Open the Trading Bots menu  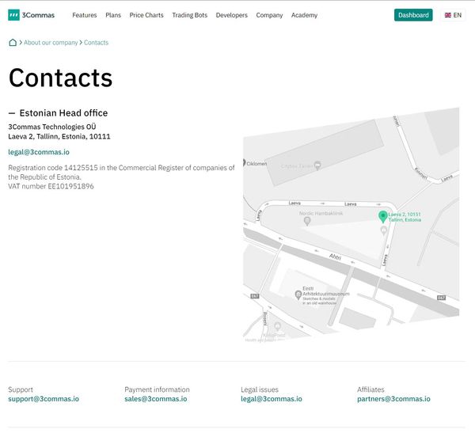[189, 15]
